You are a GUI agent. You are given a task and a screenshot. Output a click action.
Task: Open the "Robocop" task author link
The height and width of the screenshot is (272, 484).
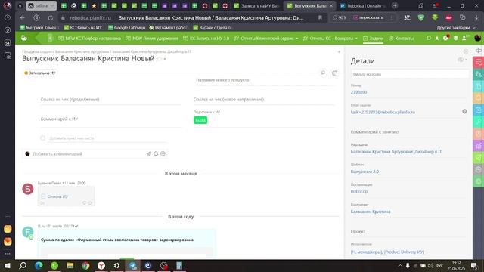[x=359, y=191]
